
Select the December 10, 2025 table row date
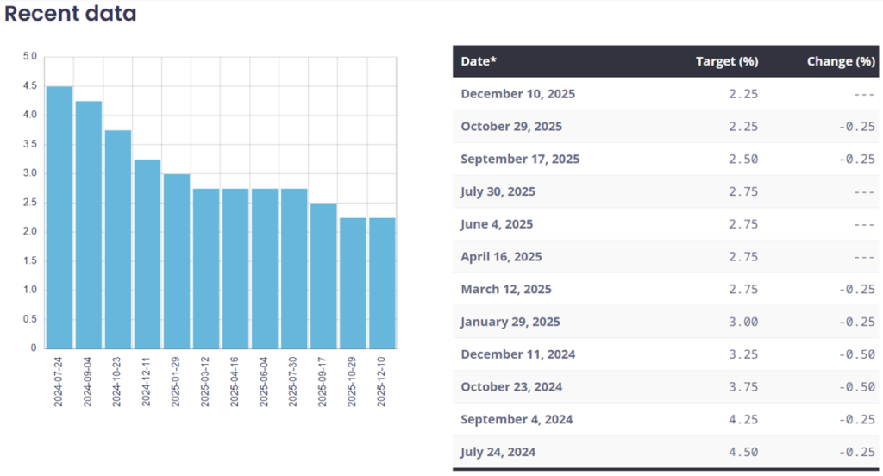pyautogui.click(x=517, y=94)
